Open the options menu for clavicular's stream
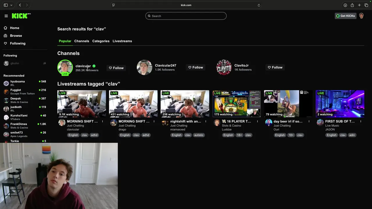Image resolution: width=372 pixels, height=209 pixels. click(x=102, y=121)
